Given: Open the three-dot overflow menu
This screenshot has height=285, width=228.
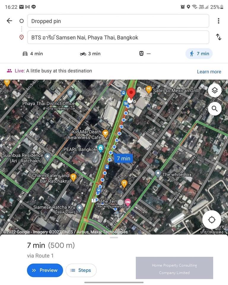Looking at the screenshot, I should (x=219, y=21).
